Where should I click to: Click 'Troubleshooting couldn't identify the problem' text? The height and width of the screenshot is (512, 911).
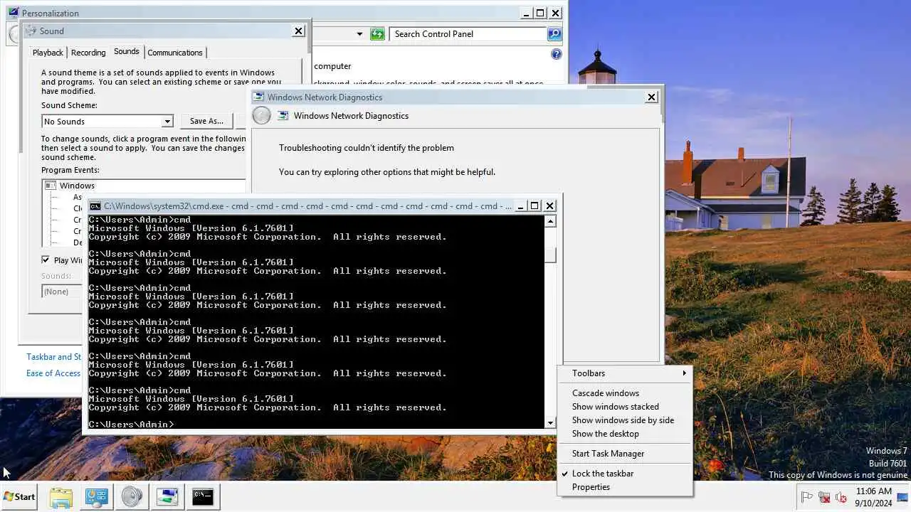point(367,148)
